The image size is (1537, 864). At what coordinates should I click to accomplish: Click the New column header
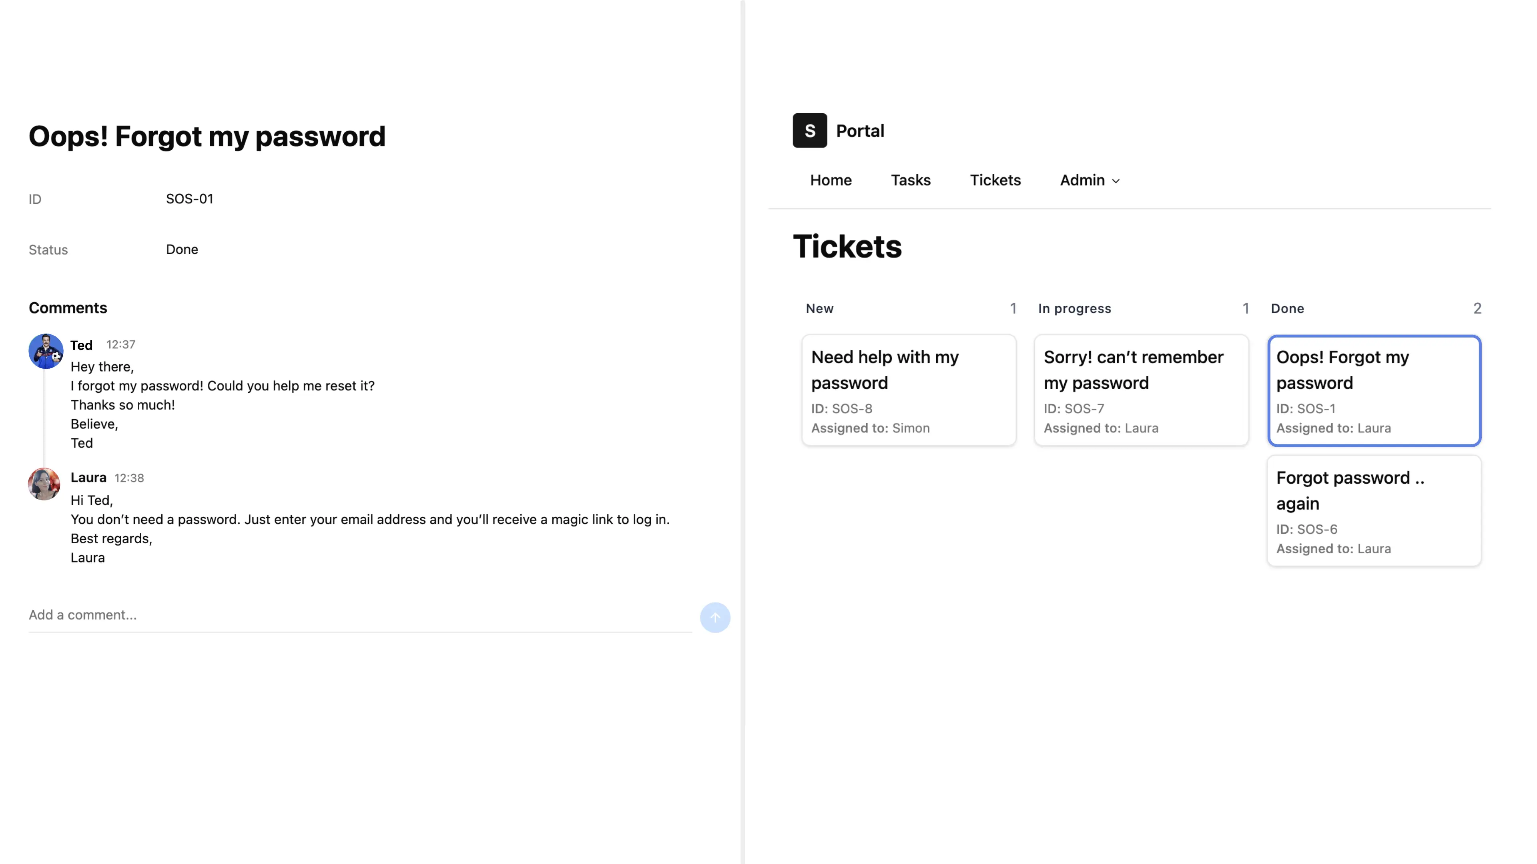(x=819, y=309)
